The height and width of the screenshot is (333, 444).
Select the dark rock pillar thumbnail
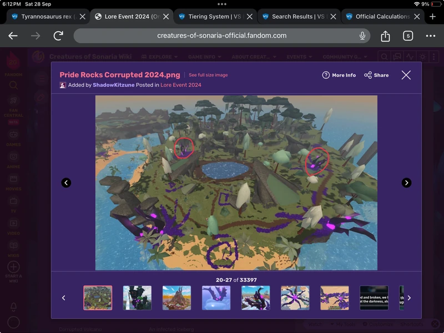click(137, 298)
